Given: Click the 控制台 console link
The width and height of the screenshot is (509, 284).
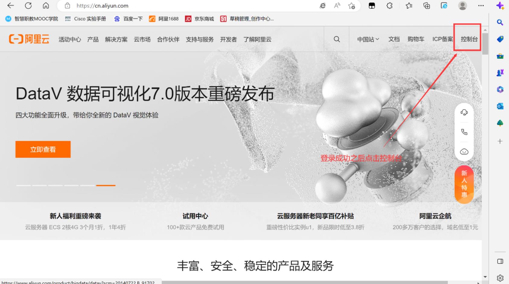Looking at the screenshot, I should [469, 39].
